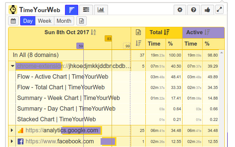Image resolution: width=235 pixels, height=147 pixels.
Task: Click Flow - Active Chart page entry
Action: tap(60, 77)
